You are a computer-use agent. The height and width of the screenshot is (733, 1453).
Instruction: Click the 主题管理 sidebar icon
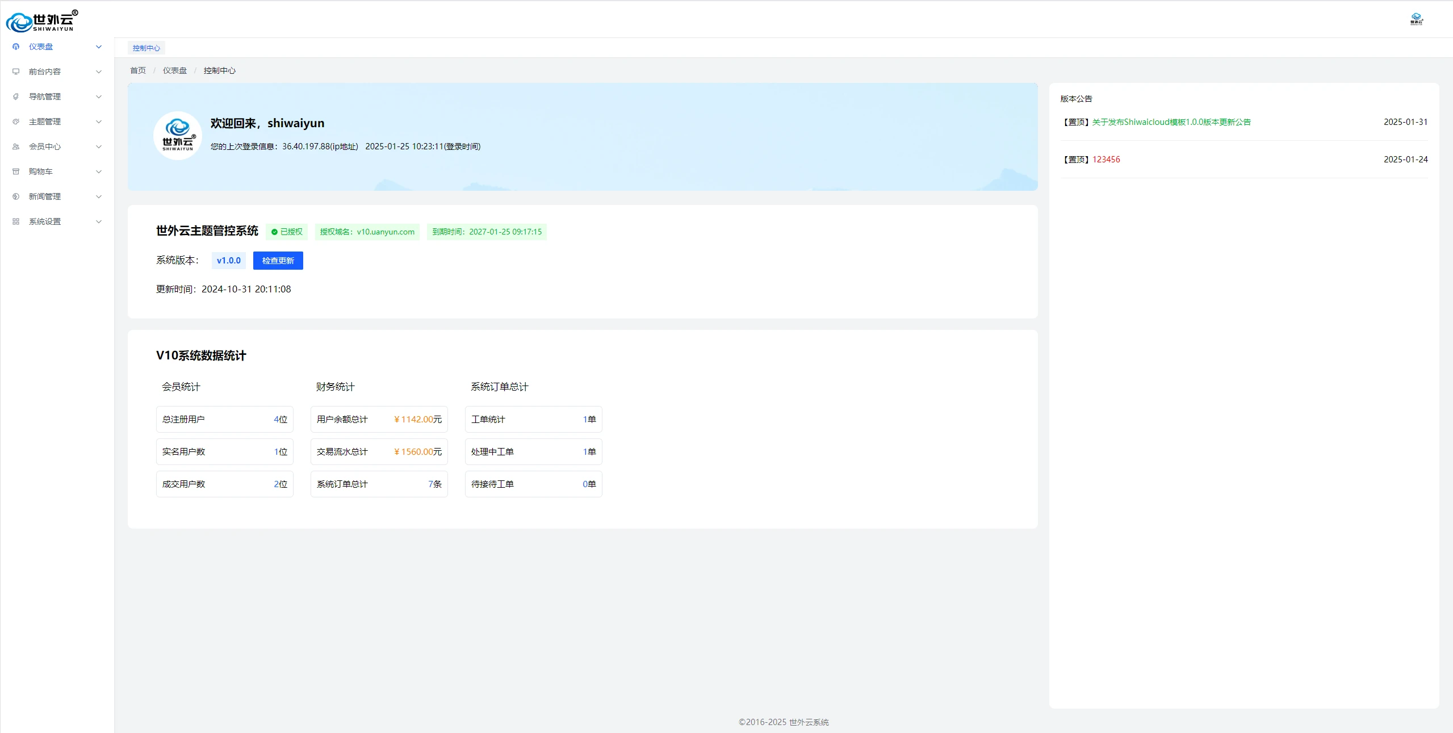tap(16, 122)
